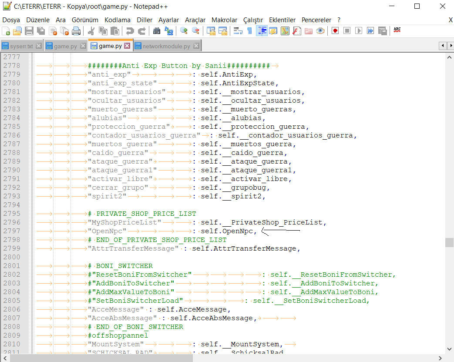Open the Ayarlar menu

click(168, 20)
